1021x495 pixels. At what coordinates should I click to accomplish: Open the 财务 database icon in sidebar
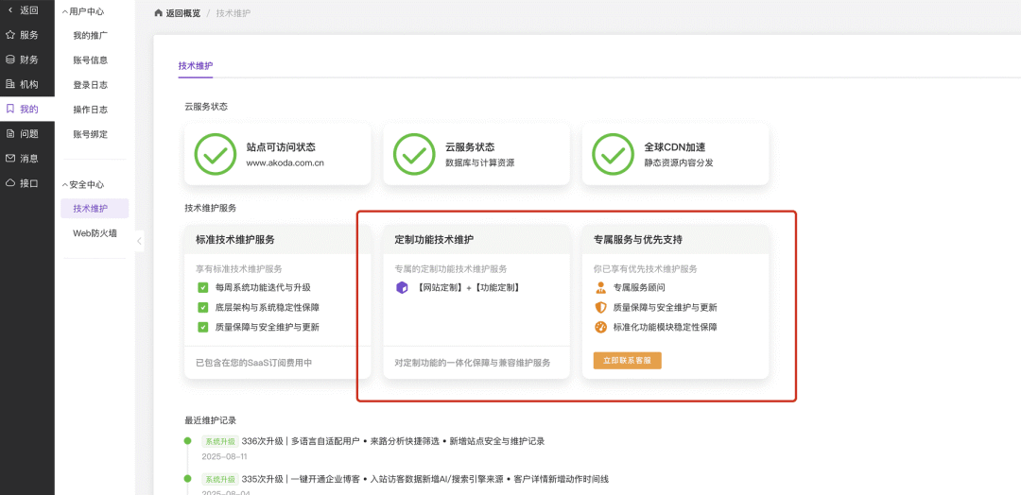pos(9,60)
